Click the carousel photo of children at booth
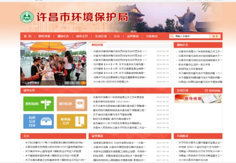This screenshot has height=163, width=236. click(x=53, y=64)
